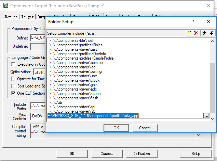The width and height of the screenshot is (217, 161).
Task: Open the Optimization level dropdown
Action: (39, 72)
